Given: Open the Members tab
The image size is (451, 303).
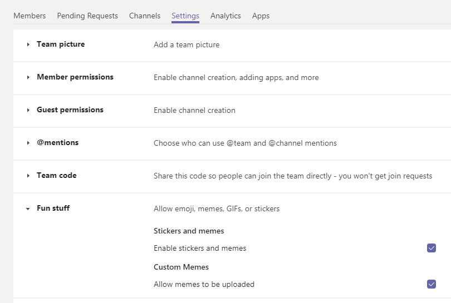Looking at the screenshot, I should [30, 16].
